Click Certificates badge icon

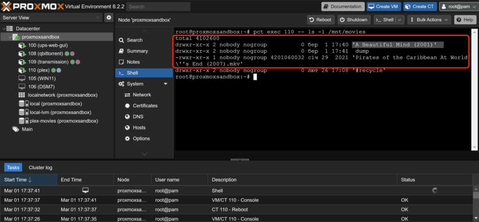tap(127, 106)
